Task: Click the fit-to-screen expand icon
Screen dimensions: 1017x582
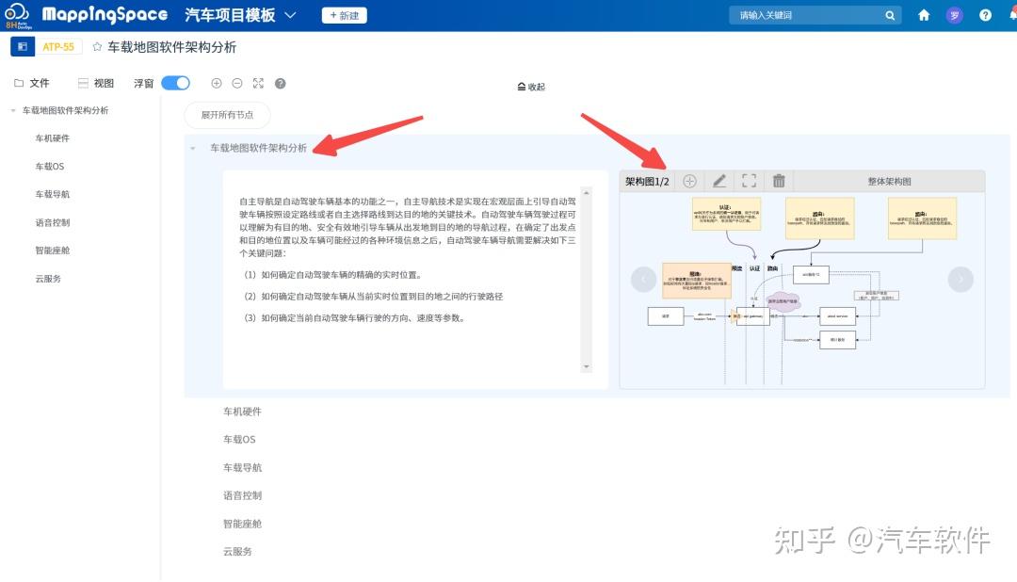Action: click(258, 83)
